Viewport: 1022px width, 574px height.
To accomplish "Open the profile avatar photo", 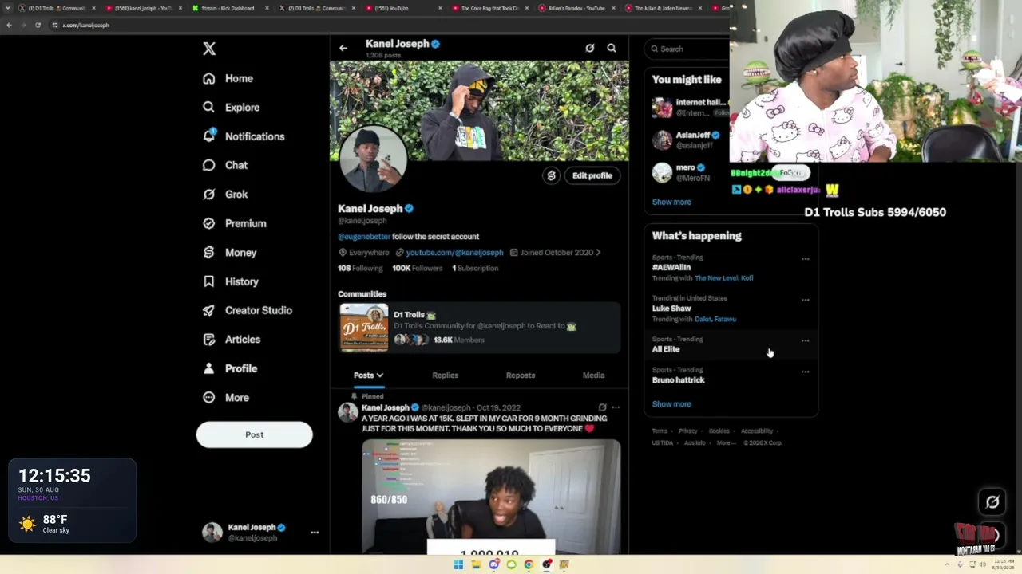I will pyautogui.click(x=373, y=159).
